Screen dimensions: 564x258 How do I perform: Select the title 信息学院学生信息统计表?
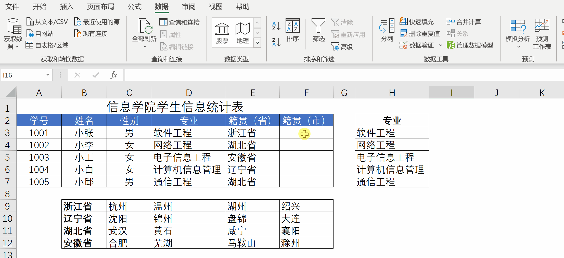tap(175, 107)
